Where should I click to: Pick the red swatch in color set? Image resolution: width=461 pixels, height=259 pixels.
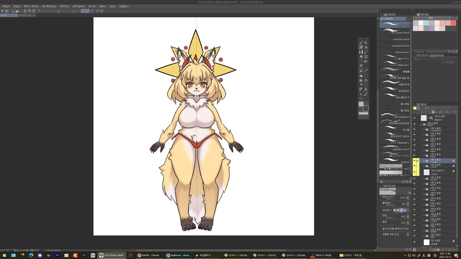coord(453,23)
